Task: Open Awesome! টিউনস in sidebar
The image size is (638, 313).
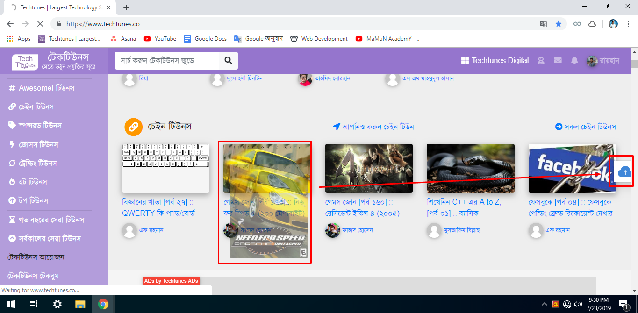Action: tap(41, 88)
